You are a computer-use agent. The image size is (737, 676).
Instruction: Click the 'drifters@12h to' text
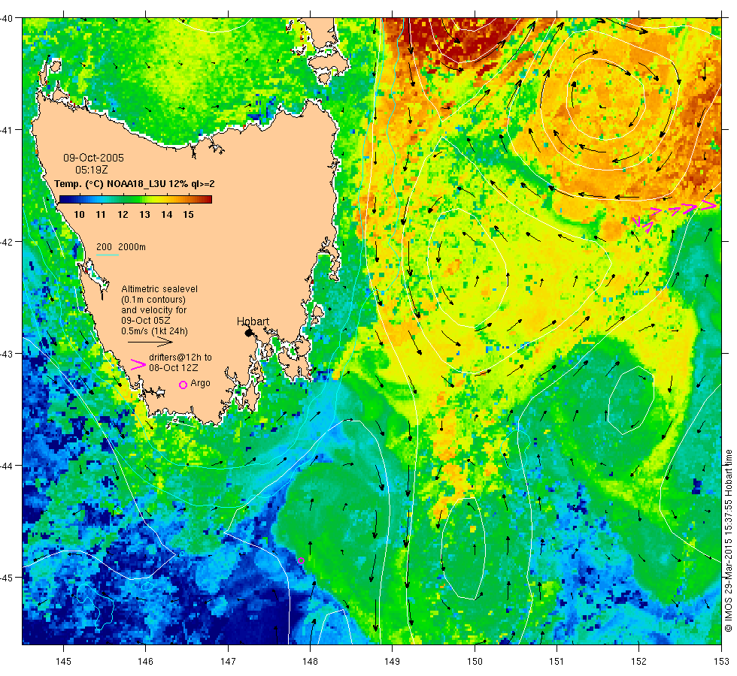(180, 358)
